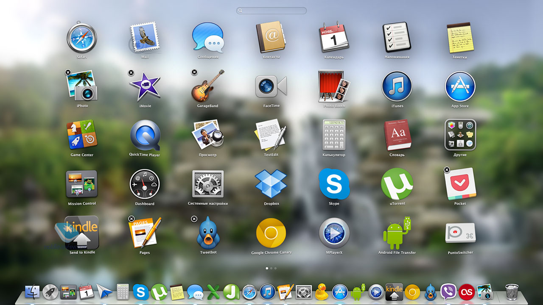Open Tweetbot bird icon in the Dock
543x305 pixels.
click(430, 292)
